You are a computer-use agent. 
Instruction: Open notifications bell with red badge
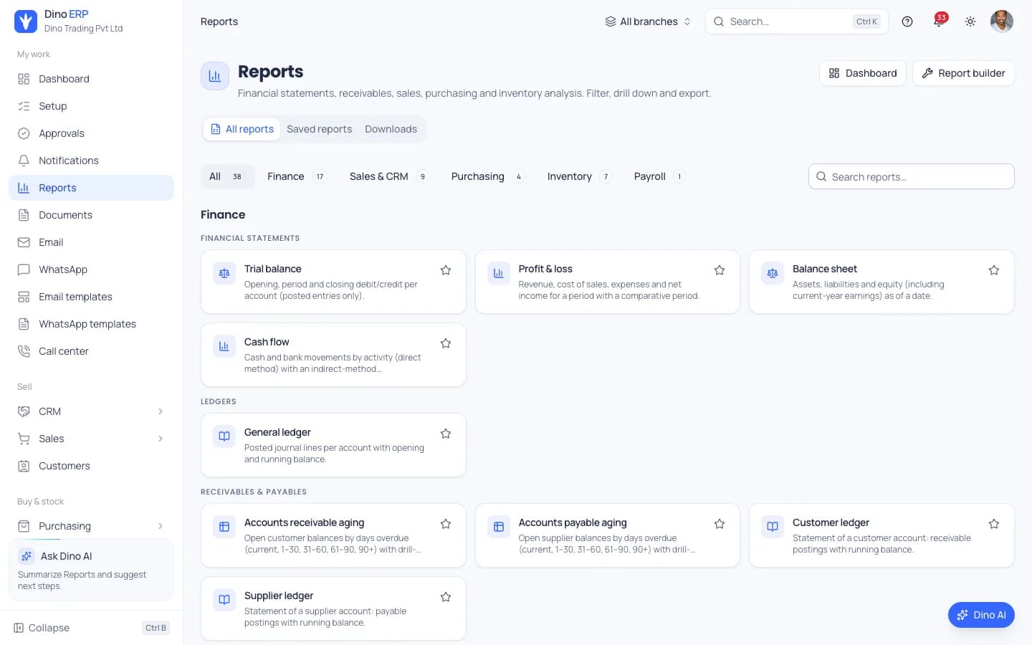click(939, 21)
